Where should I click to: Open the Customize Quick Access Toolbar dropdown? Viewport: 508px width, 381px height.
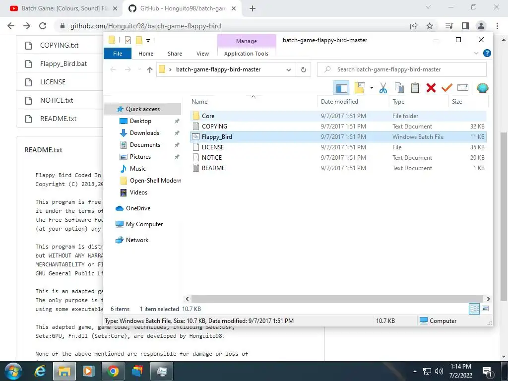coord(148,41)
